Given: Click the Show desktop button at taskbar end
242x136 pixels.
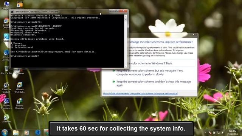Looking at the screenshot, I should coord(241,133).
